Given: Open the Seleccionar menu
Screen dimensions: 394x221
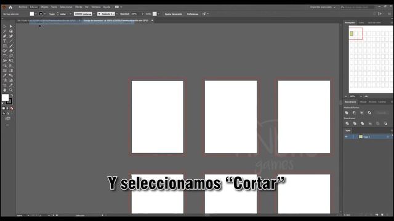Looking at the screenshot, I should click(x=66, y=7).
